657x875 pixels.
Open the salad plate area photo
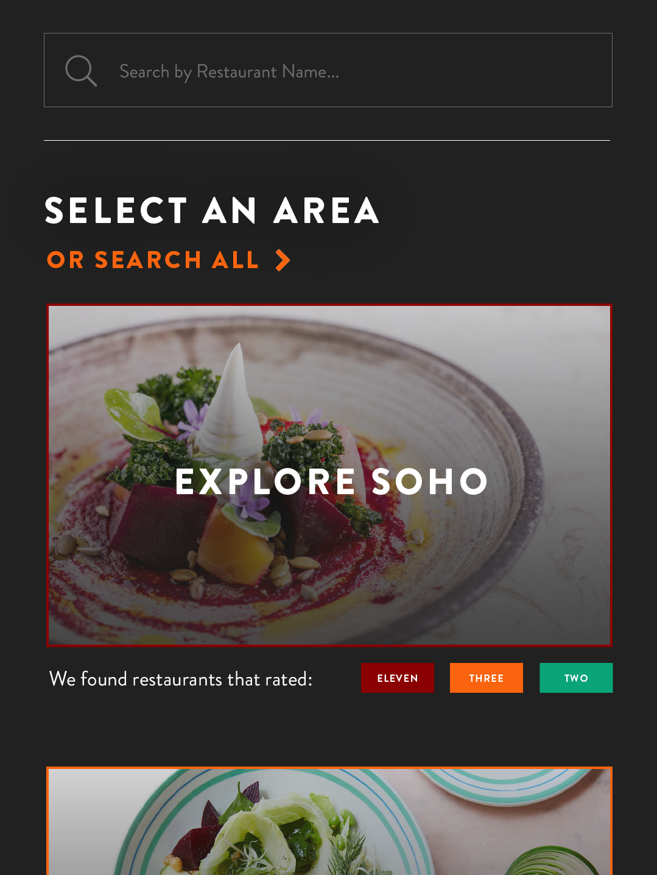(x=329, y=821)
